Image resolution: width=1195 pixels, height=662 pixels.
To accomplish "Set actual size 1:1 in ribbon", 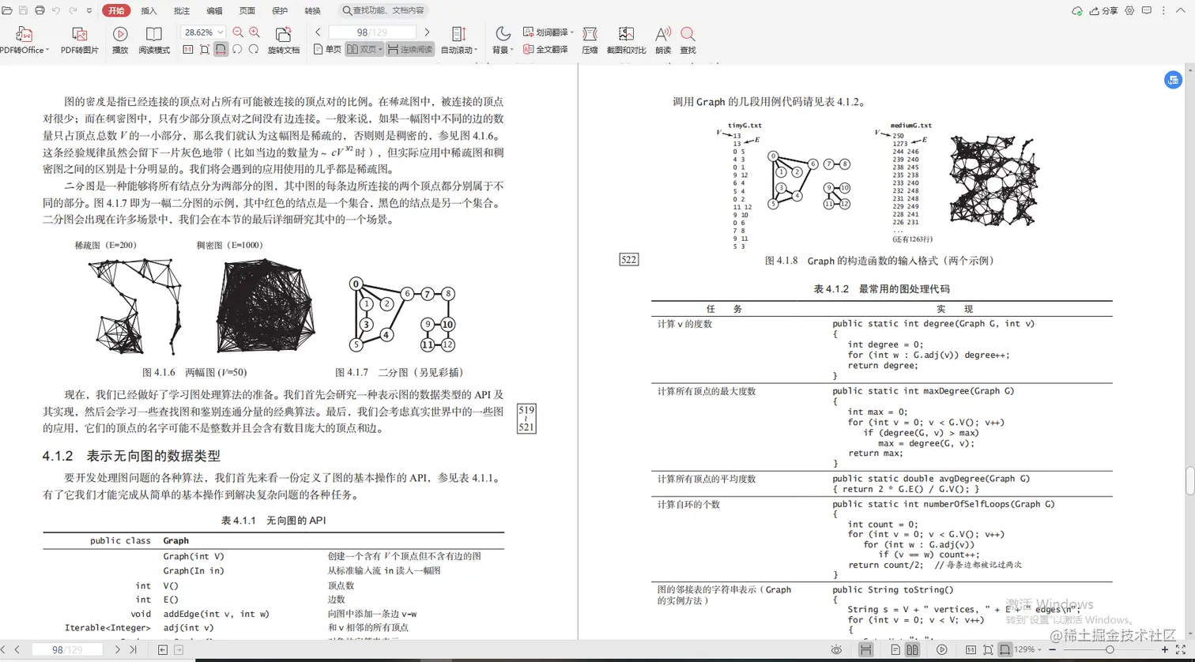I will [188, 49].
